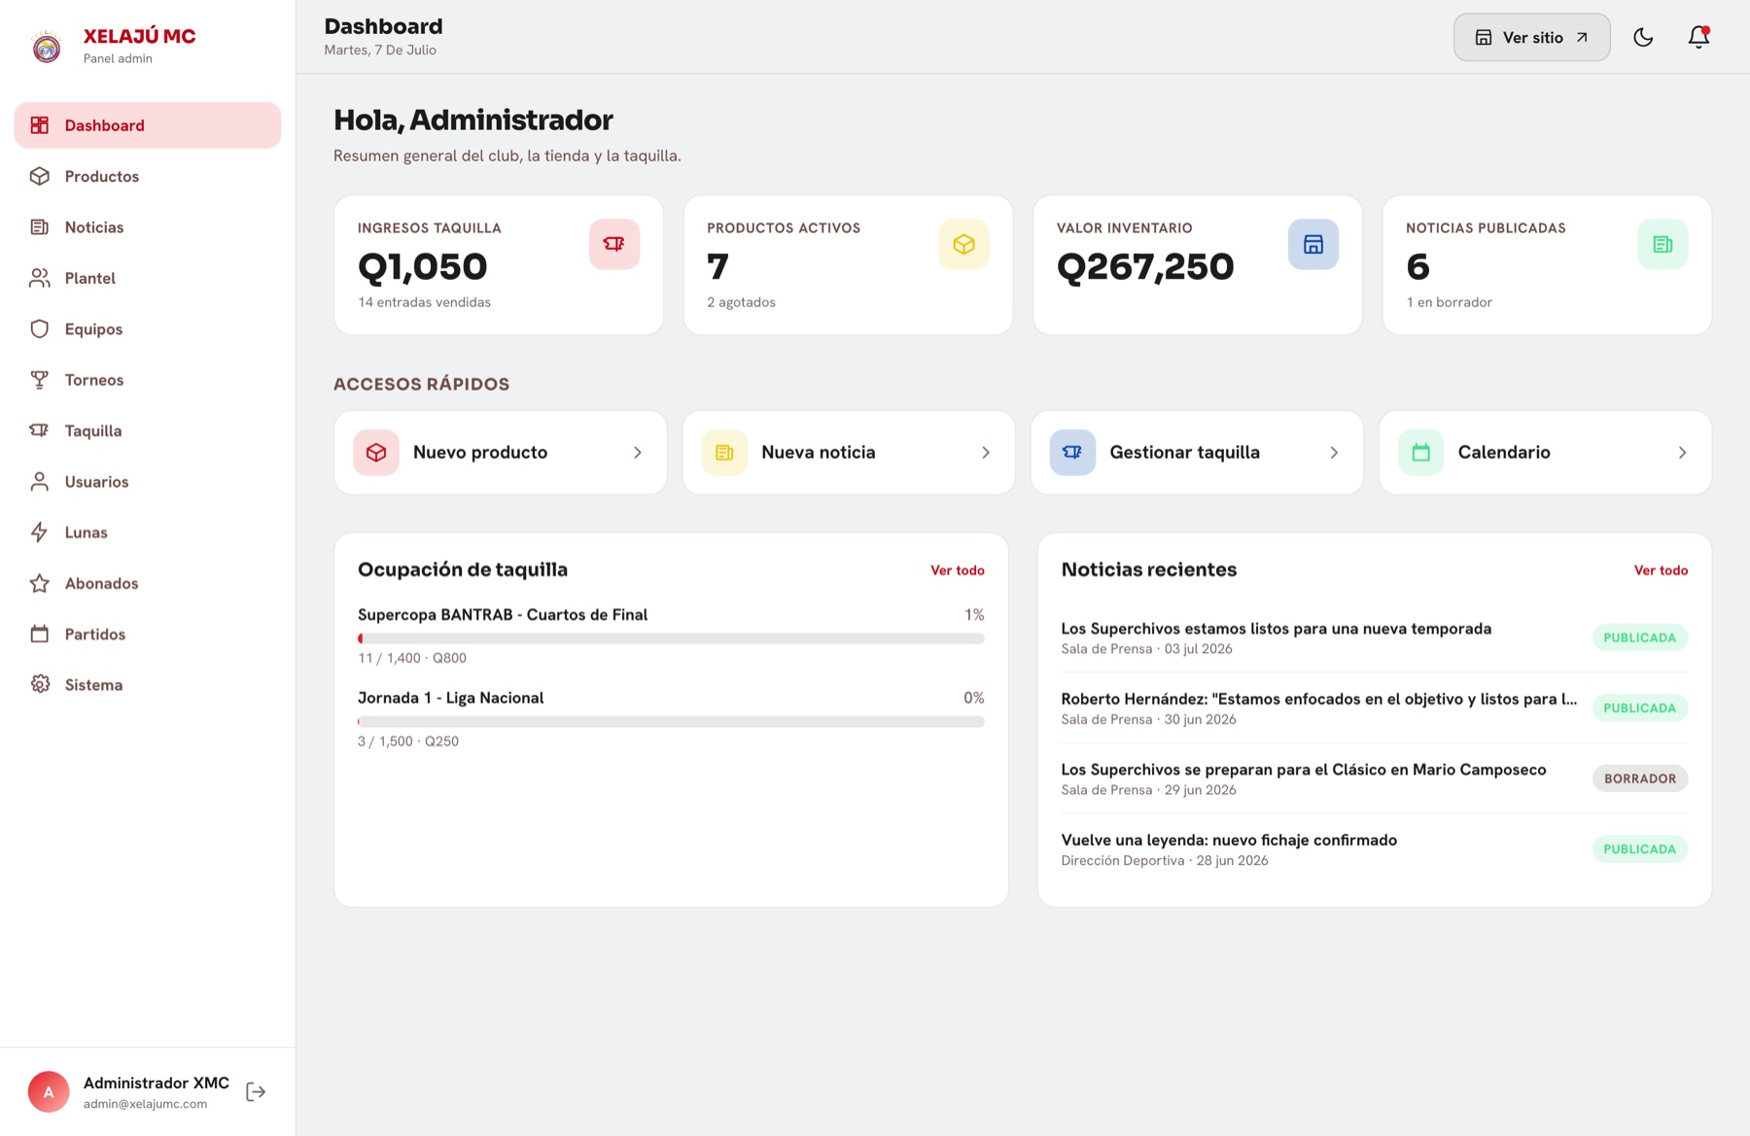Click '1 en borrador' text

(1449, 302)
